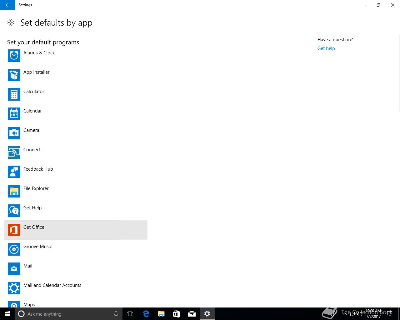Open Task View from the taskbar
Viewport: 400px width, 320px height.
pyautogui.click(x=130, y=314)
